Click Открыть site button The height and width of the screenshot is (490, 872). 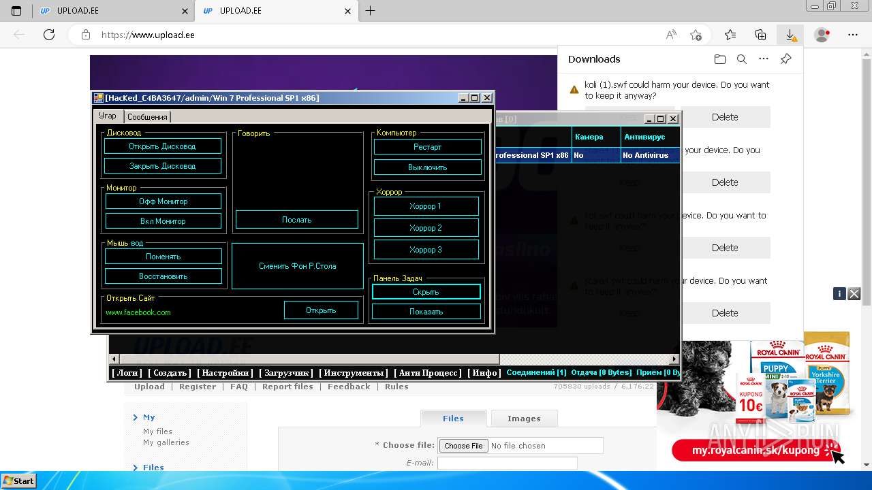[x=321, y=310]
